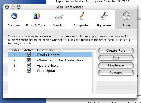Click the Create Rule button
Screen dimensions: 141x103
116,50
